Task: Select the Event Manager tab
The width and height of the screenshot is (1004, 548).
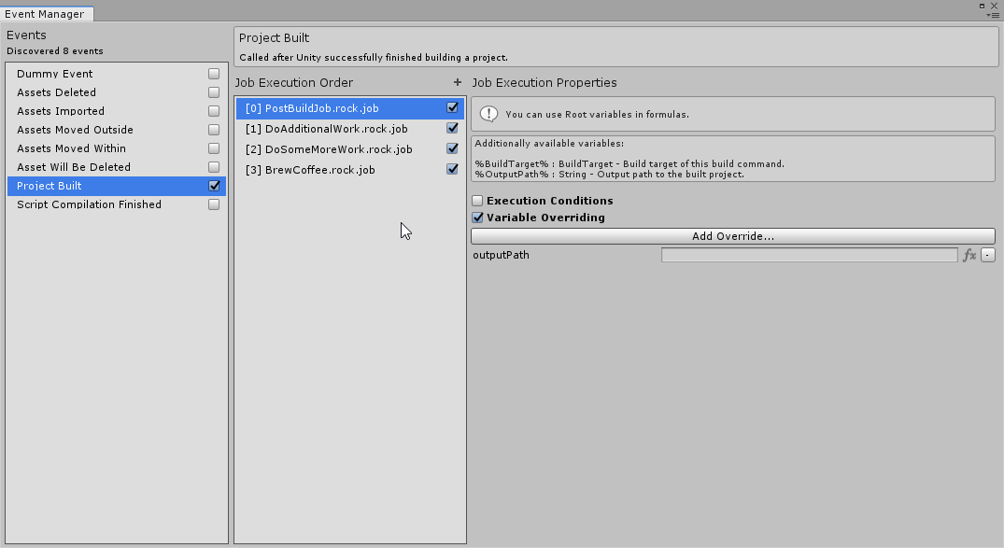Action: (x=45, y=14)
